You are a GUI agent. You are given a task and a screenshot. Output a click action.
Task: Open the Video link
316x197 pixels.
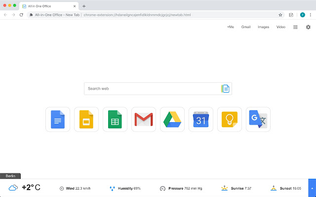(x=281, y=27)
